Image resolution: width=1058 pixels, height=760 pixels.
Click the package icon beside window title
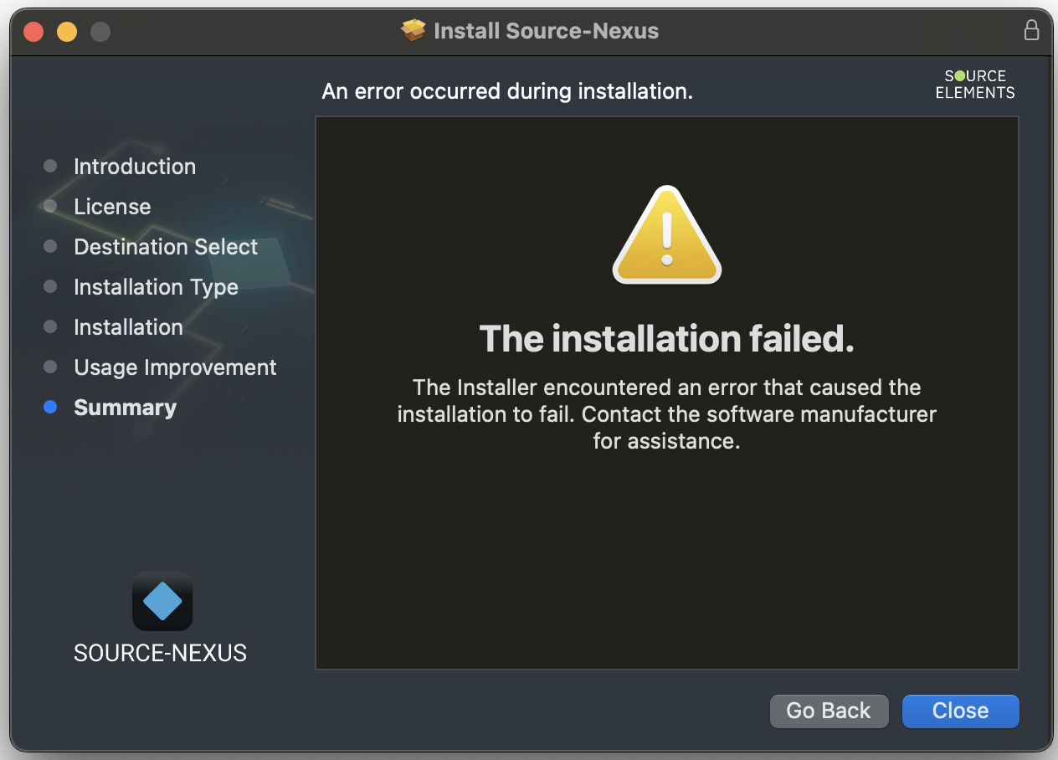[x=413, y=31]
